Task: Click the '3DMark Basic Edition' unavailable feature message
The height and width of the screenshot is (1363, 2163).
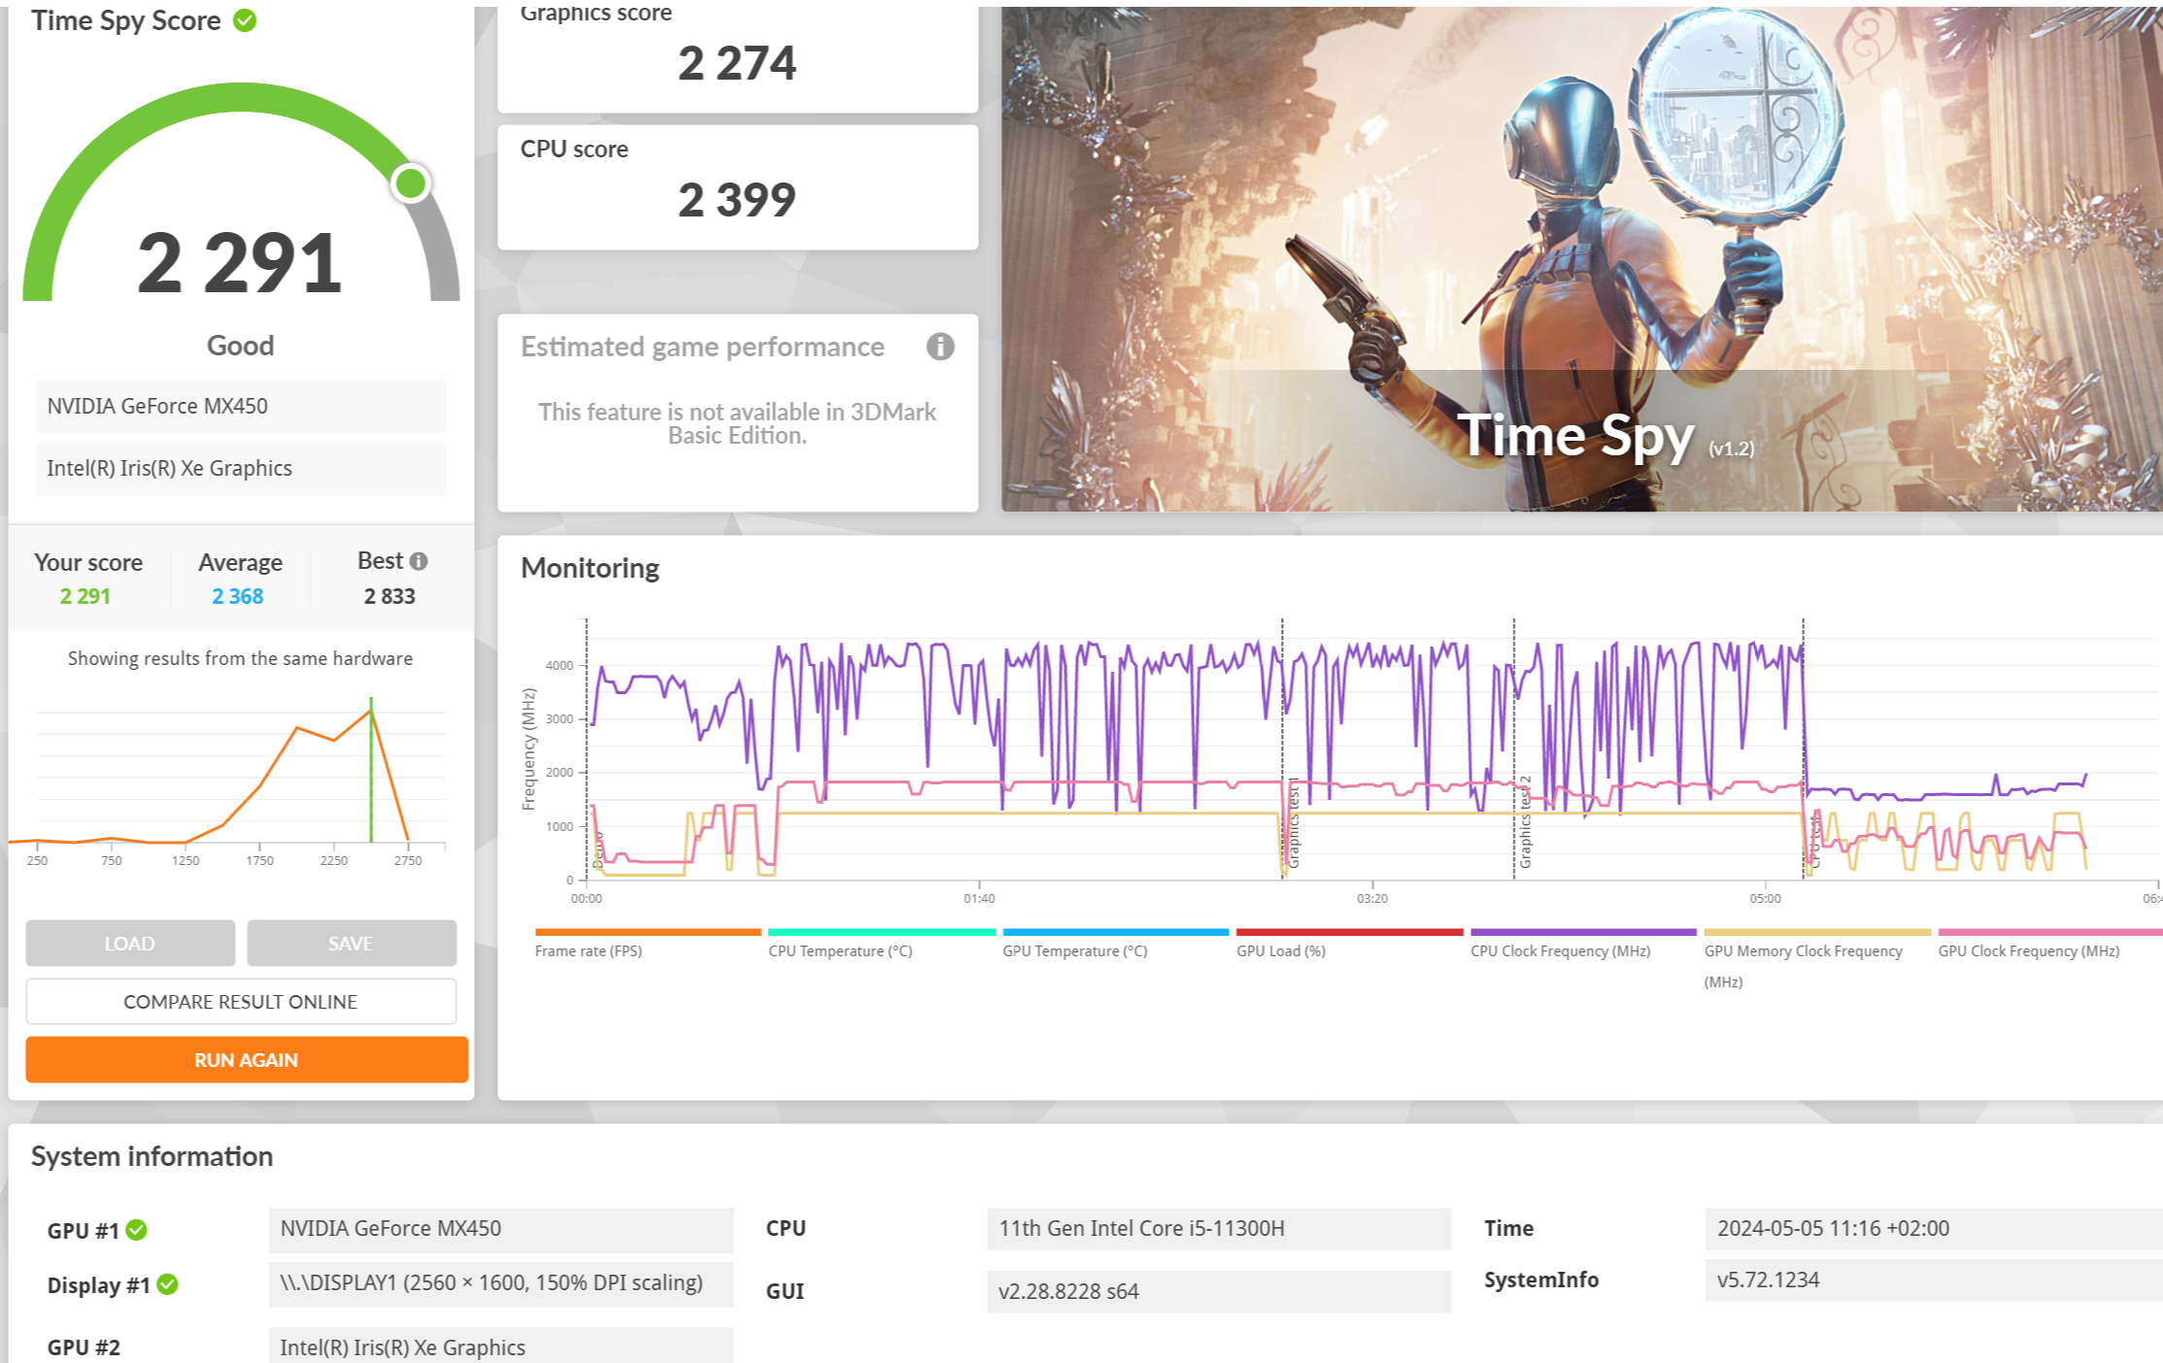Action: (737, 423)
